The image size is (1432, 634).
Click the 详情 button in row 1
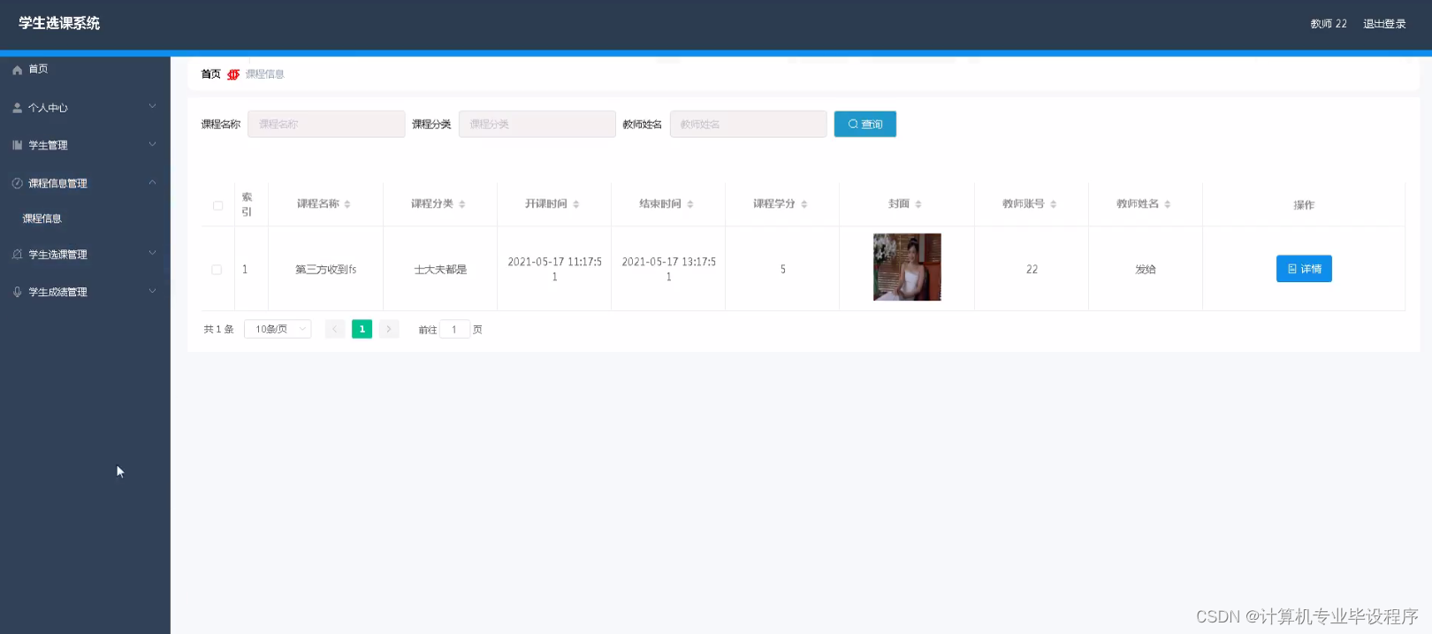tap(1304, 269)
